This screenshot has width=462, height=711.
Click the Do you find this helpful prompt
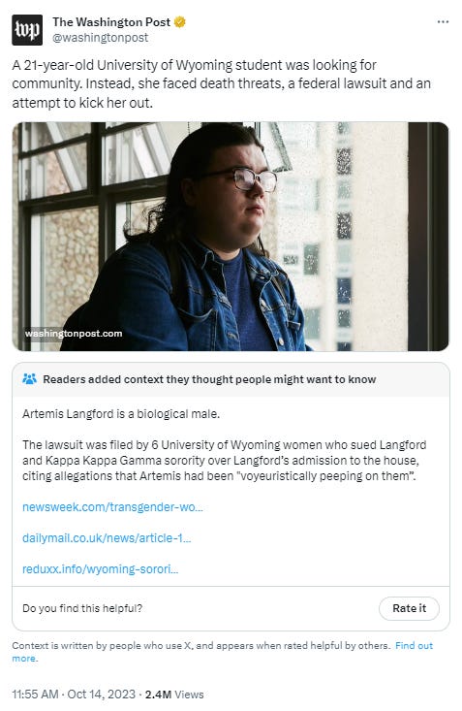(82, 608)
